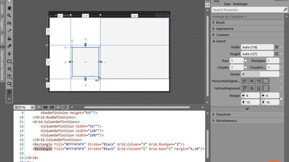Click the ZIndex slider field

pyautogui.click(x=260, y=74)
